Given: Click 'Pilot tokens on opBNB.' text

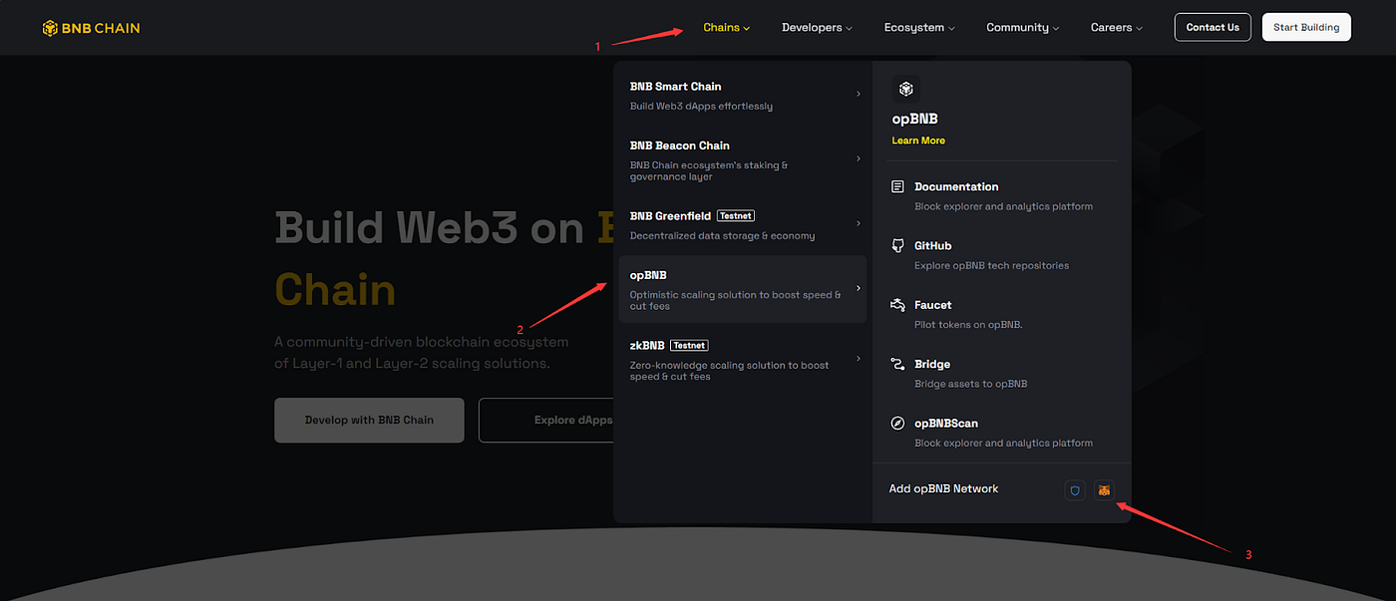Looking at the screenshot, I should 968,324.
